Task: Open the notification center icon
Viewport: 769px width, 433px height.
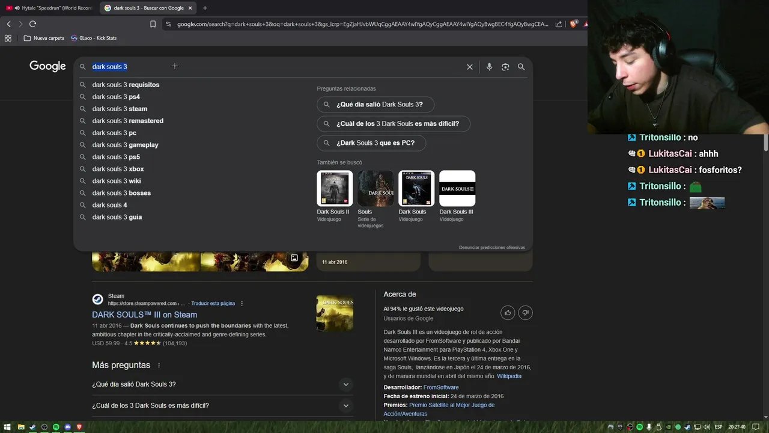Action: pos(756,427)
